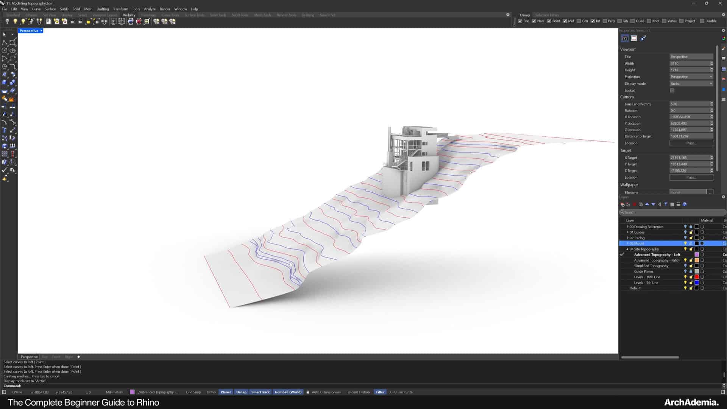Click the Hide Objects light bulb icon
727x409 pixels.
coord(7,22)
